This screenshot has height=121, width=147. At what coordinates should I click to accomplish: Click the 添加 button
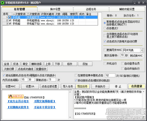click(85, 64)
